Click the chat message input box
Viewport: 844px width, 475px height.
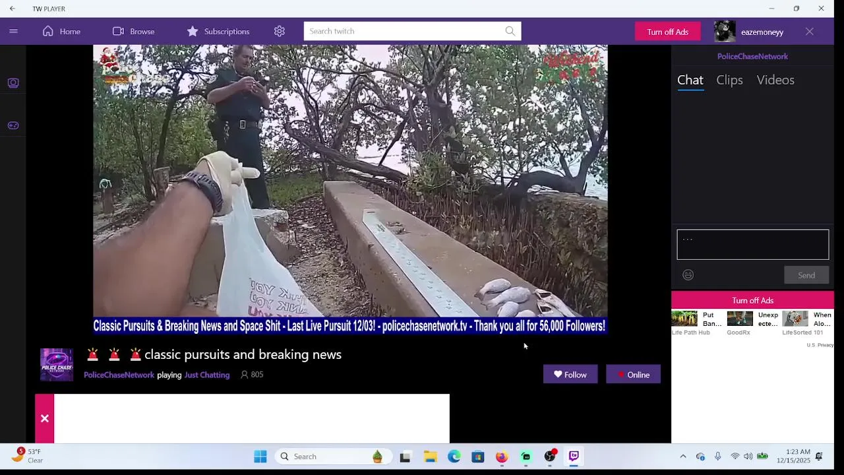pos(753,245)
